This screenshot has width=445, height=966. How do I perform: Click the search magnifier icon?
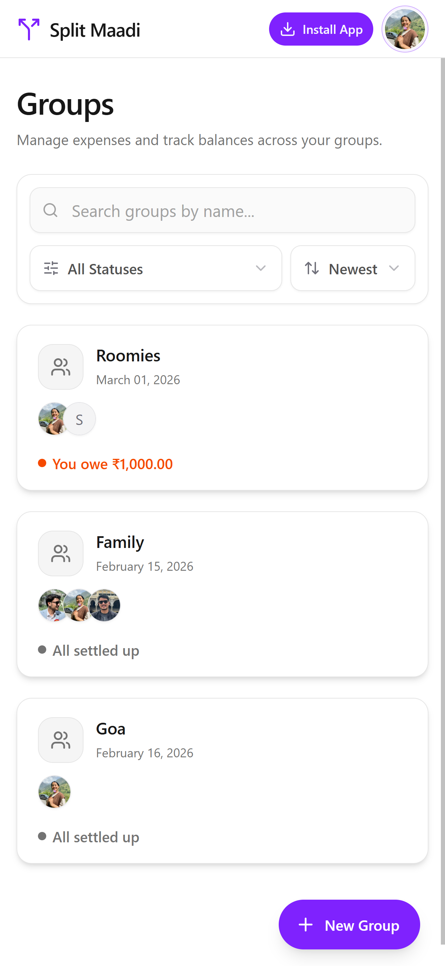coord(51,210)
